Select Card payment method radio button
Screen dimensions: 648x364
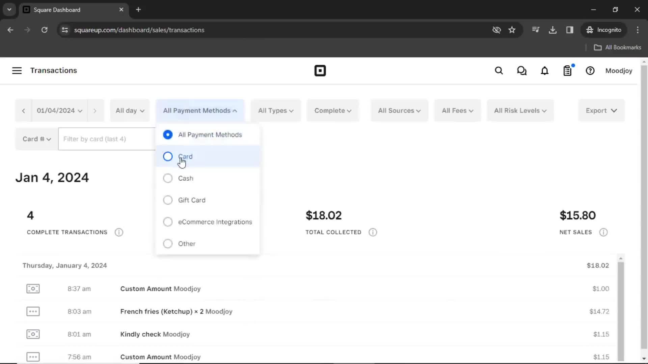(168, 156)
